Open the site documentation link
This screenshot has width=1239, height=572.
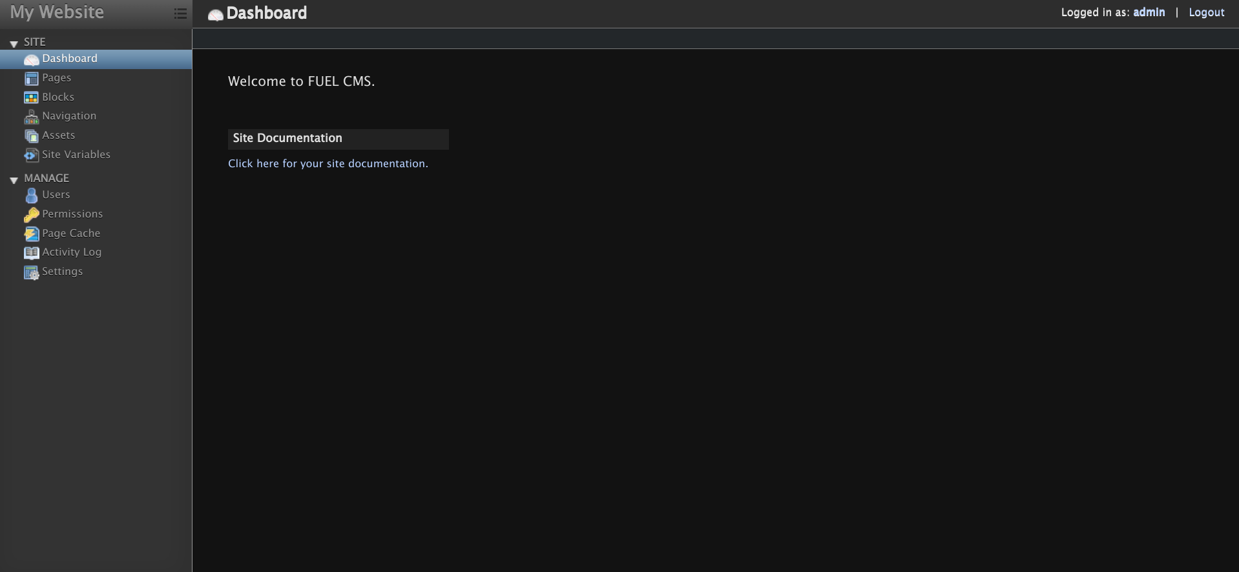click(x=328, y=164)
